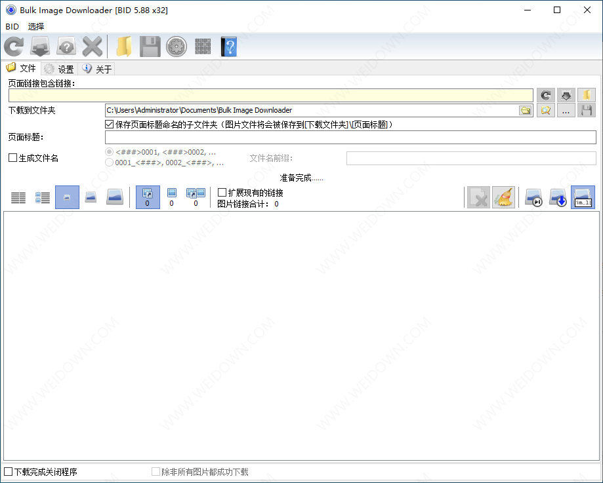Click the 页面链接包含链接 label
Screen dimensions: 603x483
click(41, 83)
